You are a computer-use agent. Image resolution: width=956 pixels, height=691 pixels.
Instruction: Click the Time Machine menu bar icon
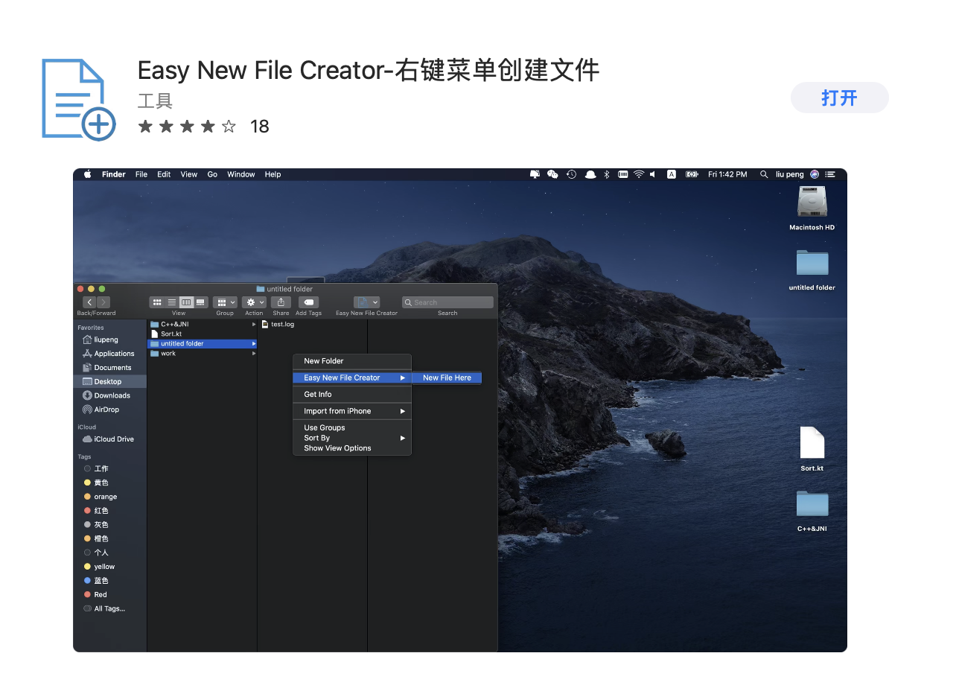point(571,174)
